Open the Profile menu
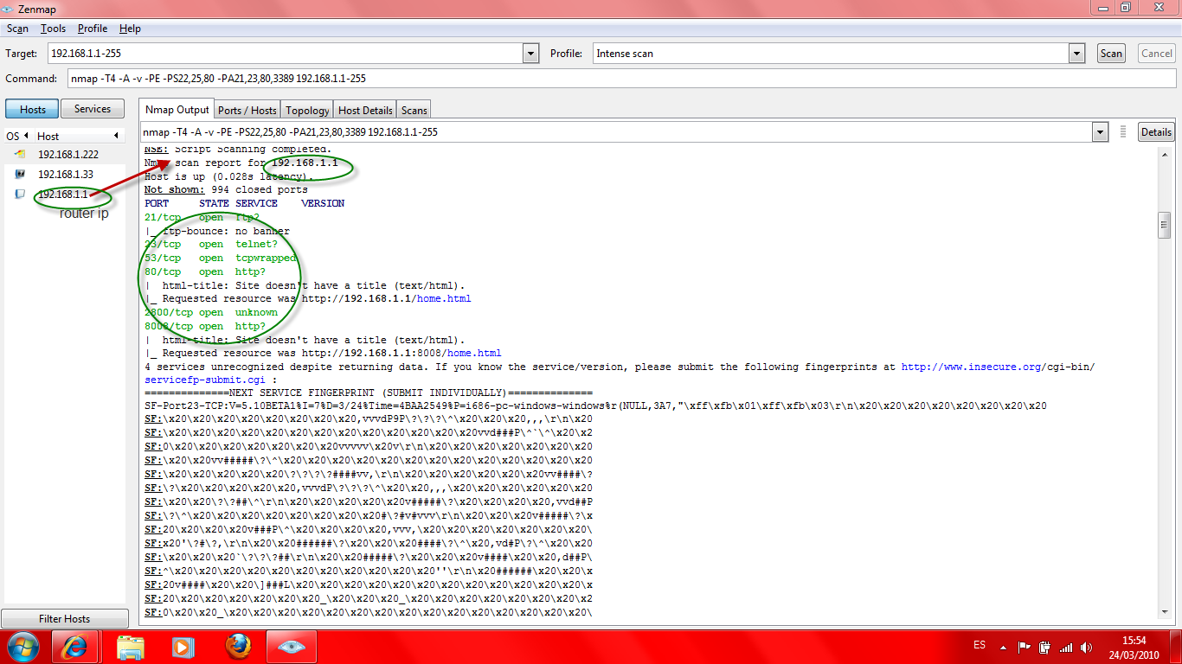This screenshot has width=1182, height=664. coord(93,29)
